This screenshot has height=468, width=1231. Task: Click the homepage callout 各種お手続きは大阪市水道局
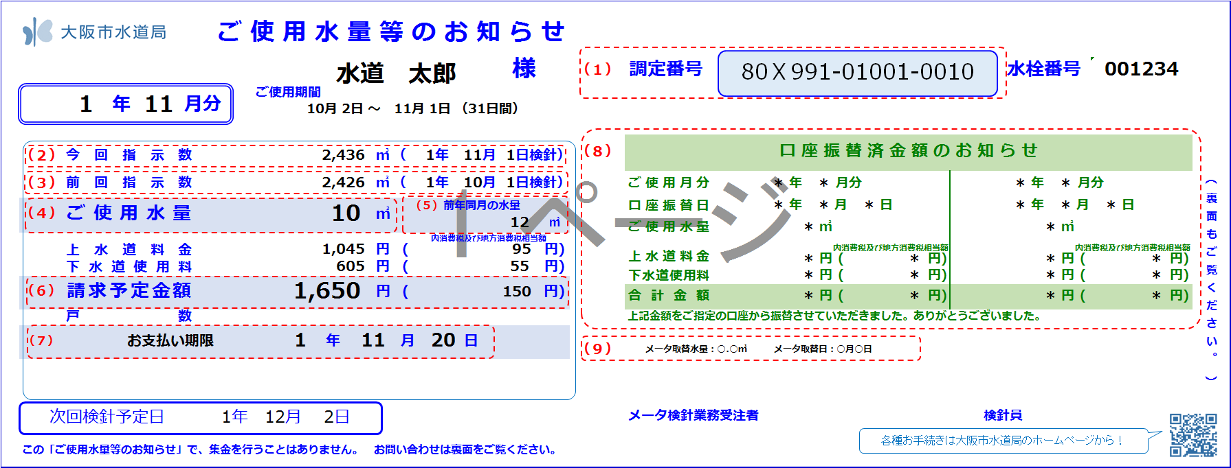[x=1002, y=441]
